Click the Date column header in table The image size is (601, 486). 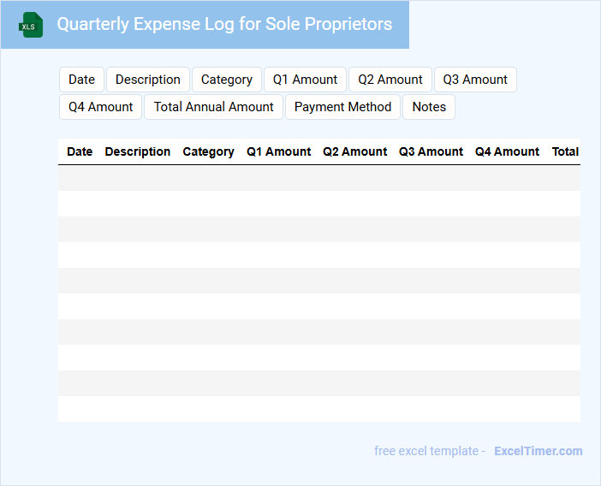[x=80, y=151]
